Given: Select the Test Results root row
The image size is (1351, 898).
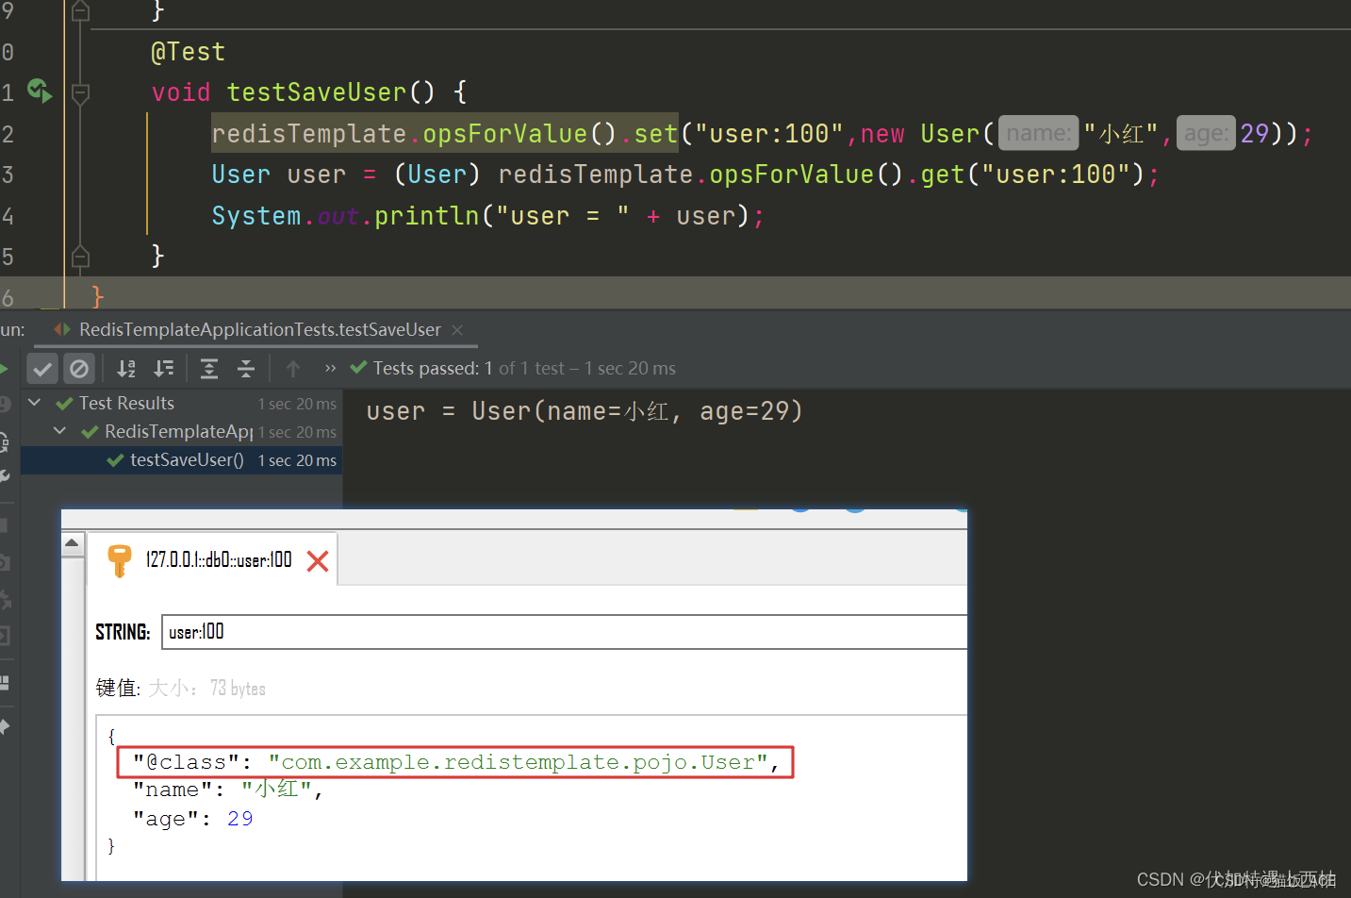Looking at the screenshot, I should [181, 403].
